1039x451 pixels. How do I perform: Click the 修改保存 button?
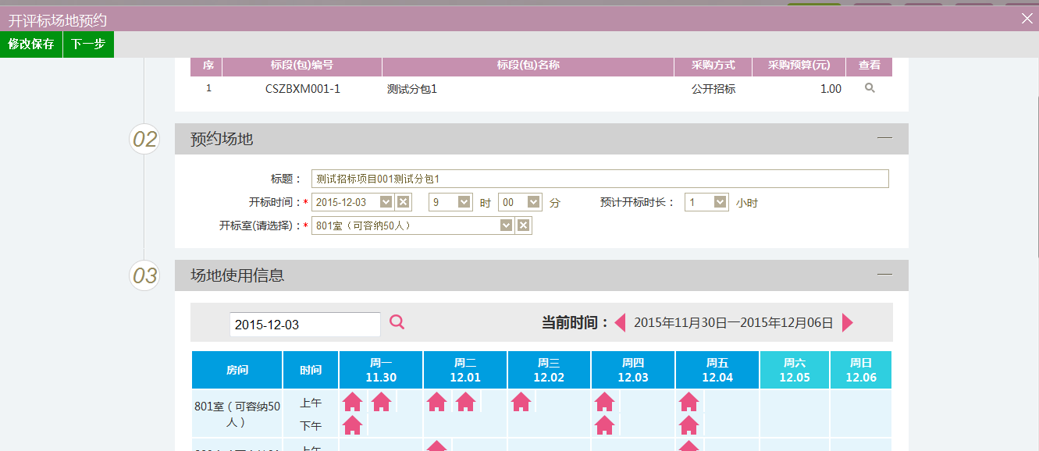(31, 44)
